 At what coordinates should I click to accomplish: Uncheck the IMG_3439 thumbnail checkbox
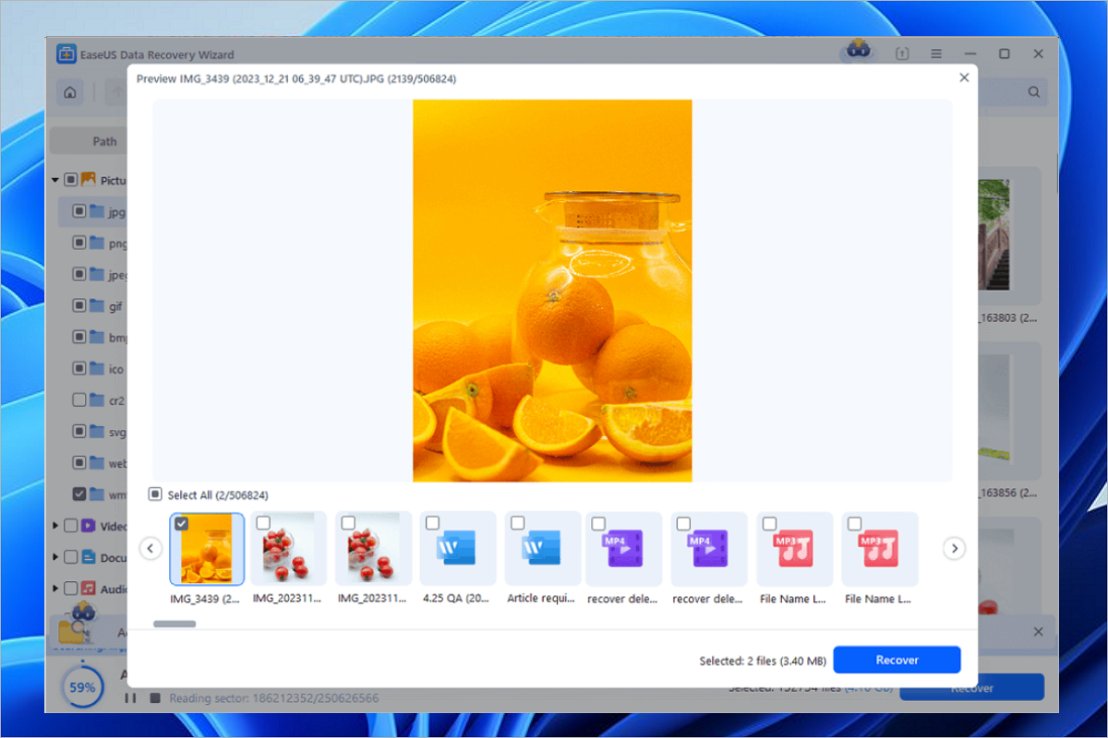pos(181,523)
